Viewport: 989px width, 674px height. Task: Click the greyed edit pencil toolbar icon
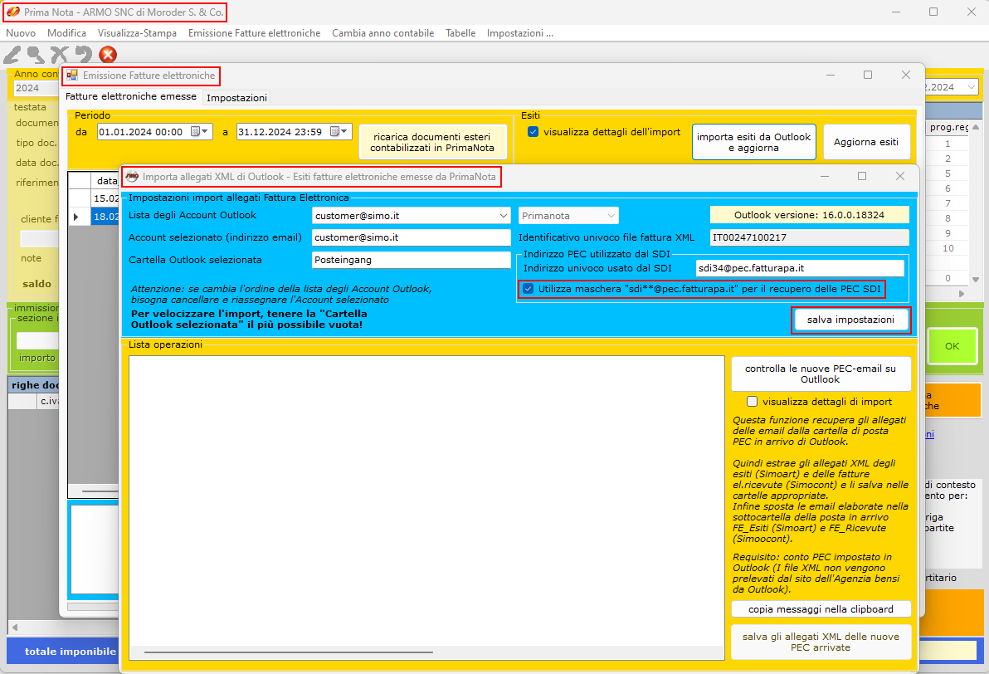[x=12, y=55]
